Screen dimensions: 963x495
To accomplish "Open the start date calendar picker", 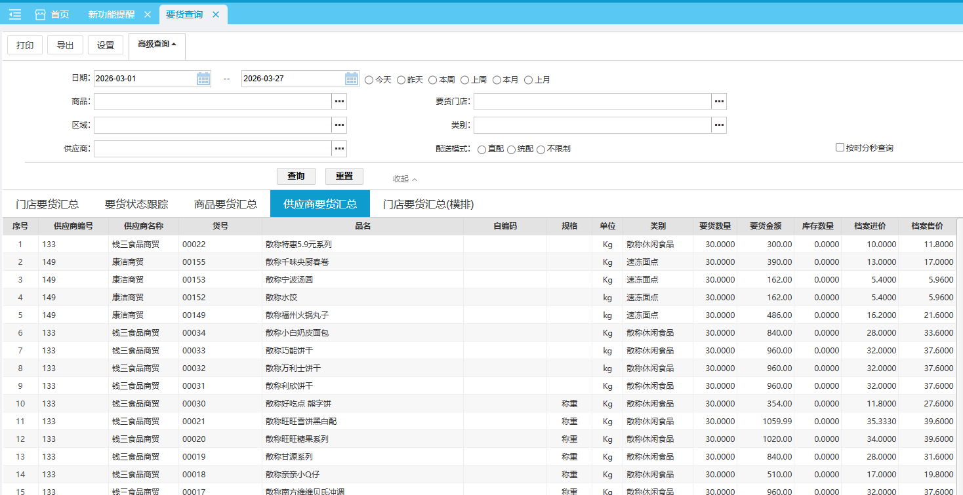I will 203,79.
